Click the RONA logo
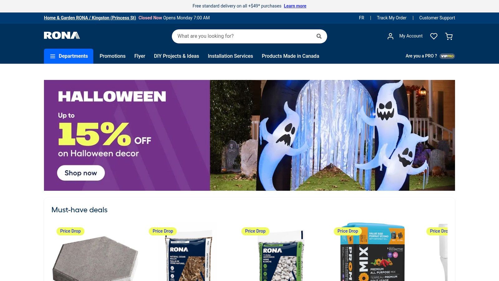 coord(62,35)
